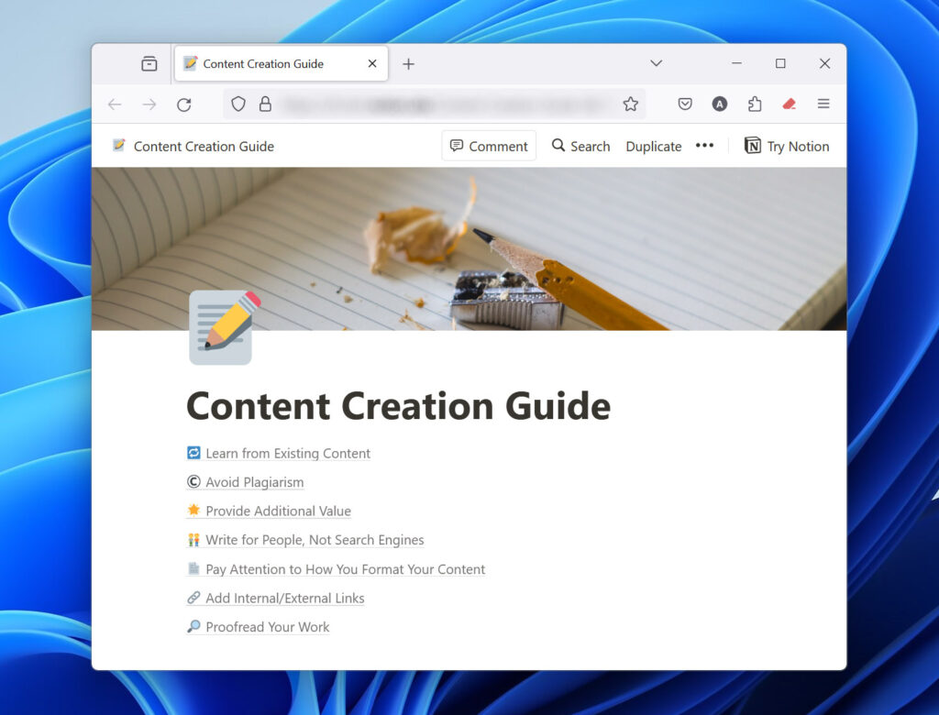The height and width of the screenshot is (715, 939).
Task: Open the Extensions puzzle icon
Action: (x=755, y=104)
